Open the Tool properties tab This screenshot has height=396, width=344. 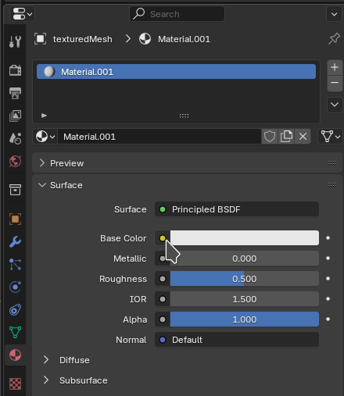(x=15, y=41)
